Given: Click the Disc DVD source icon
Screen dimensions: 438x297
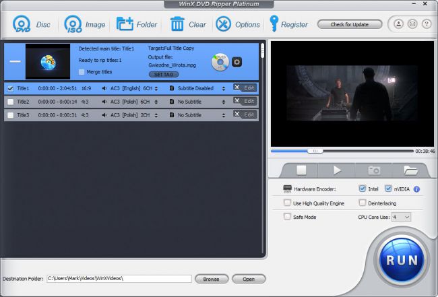Looking at the screenshot, I should [x=22, y=25].
